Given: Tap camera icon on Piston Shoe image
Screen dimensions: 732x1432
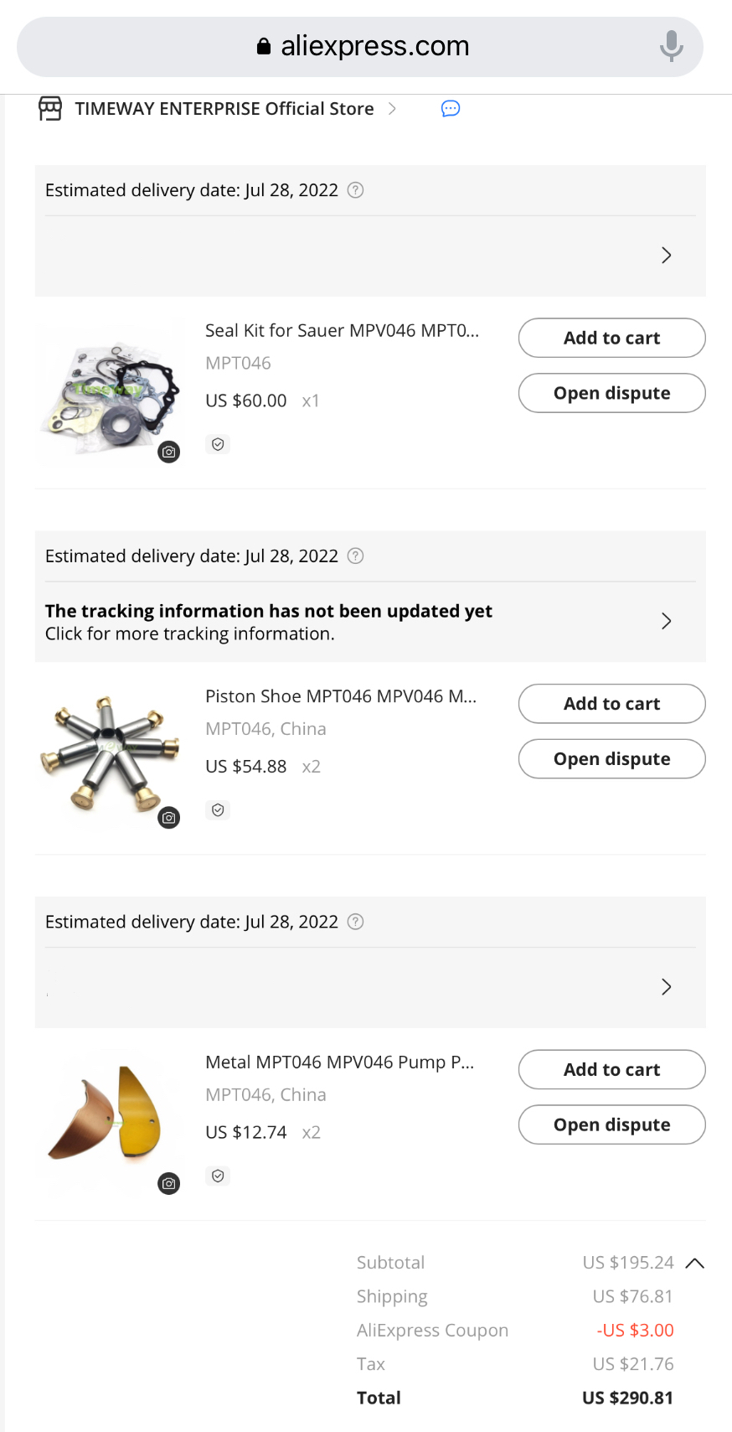Looking at the screenshot, I should point(169,818).
